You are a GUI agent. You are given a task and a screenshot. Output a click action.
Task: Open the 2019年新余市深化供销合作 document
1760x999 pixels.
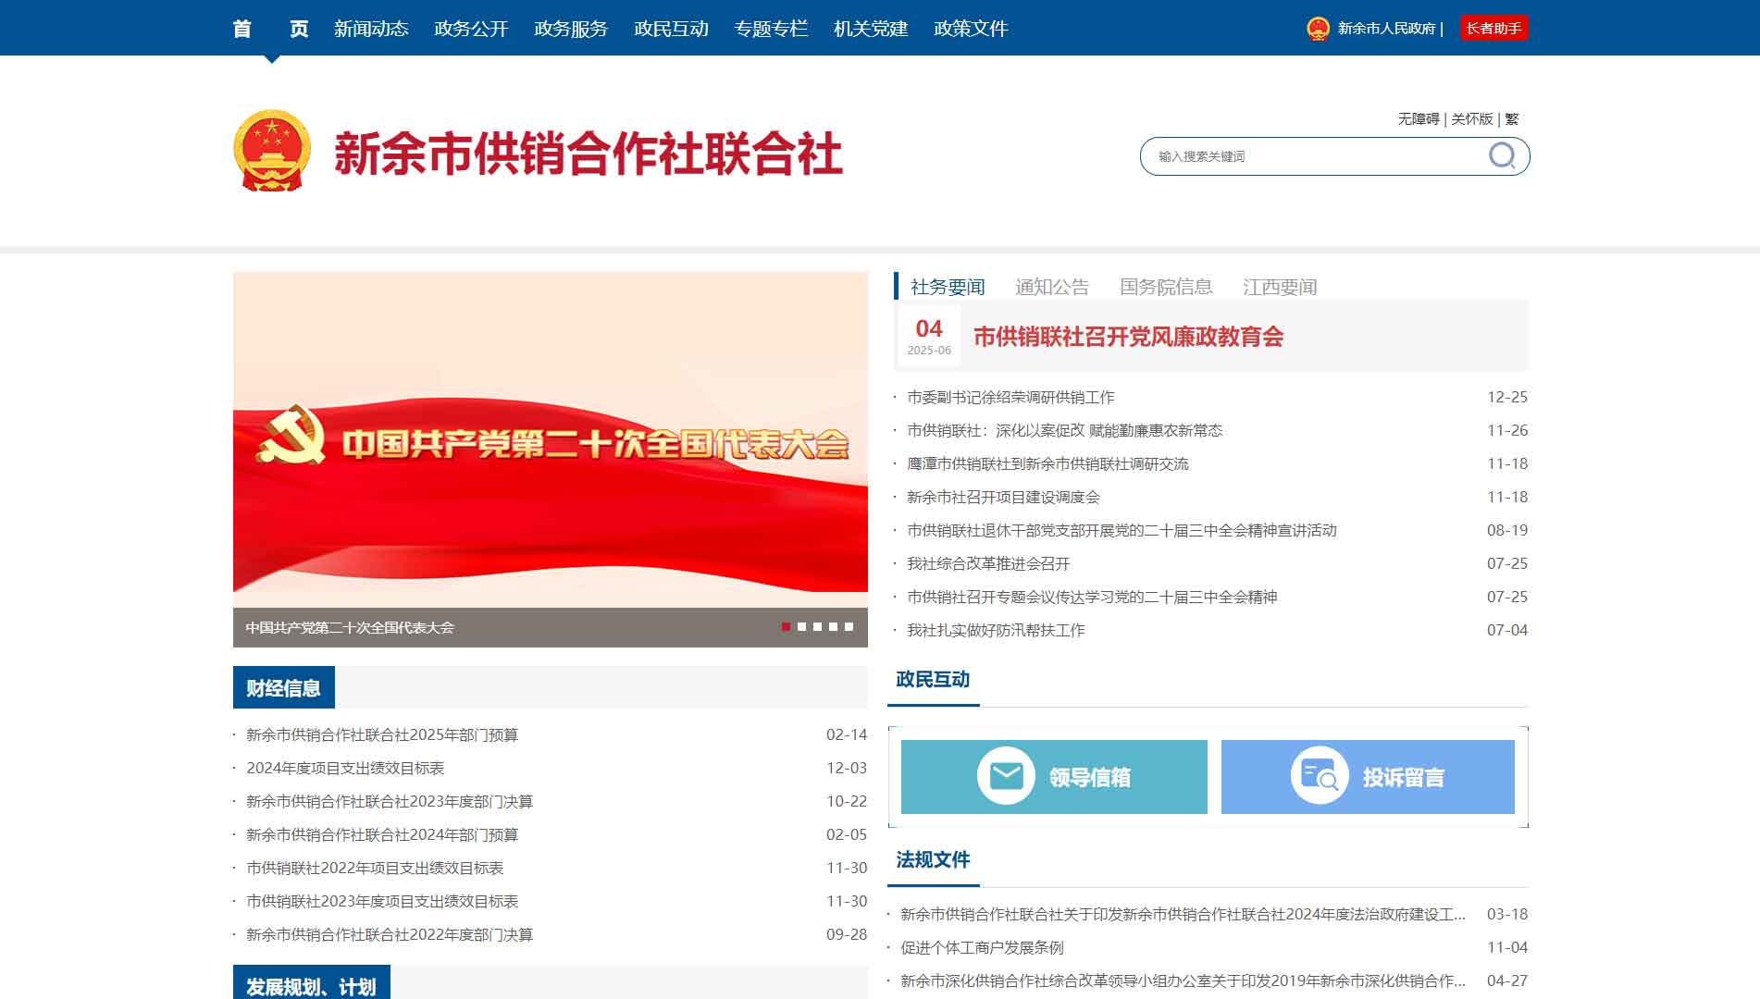pos(1183,980)
